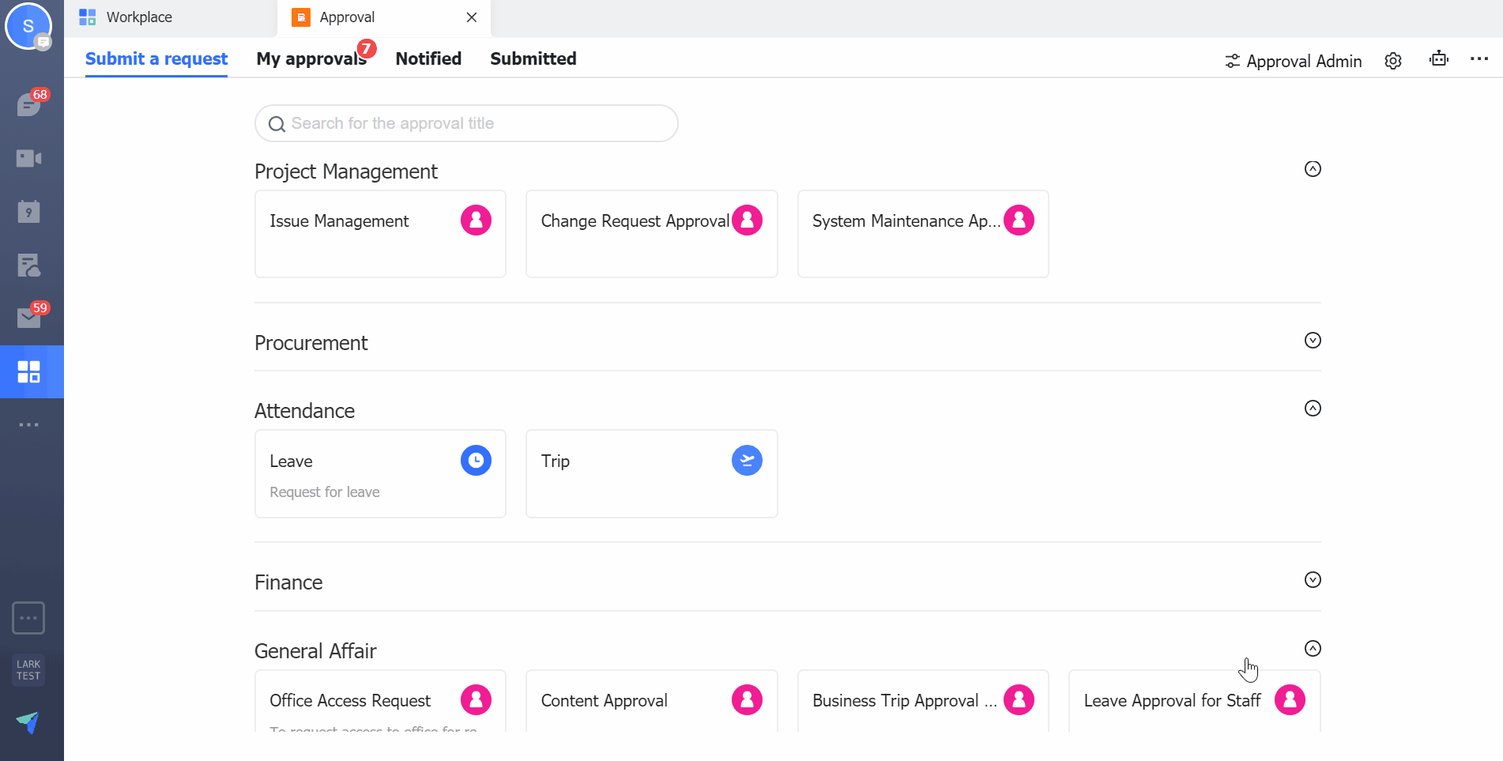Open Messages icon in left sidebar

click(x=28, y=104)
